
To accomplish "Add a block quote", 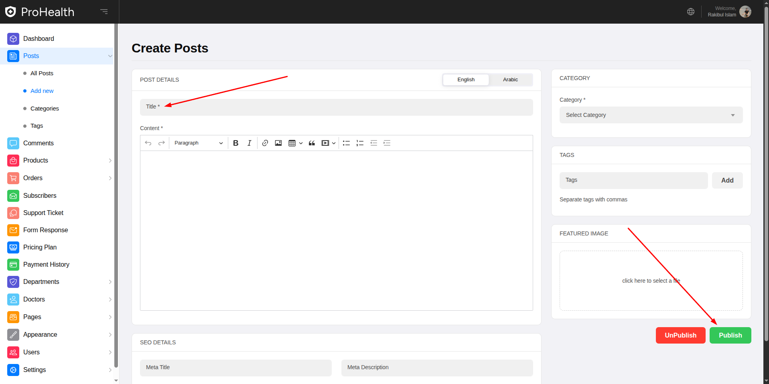I will click(x=312, y=143).
